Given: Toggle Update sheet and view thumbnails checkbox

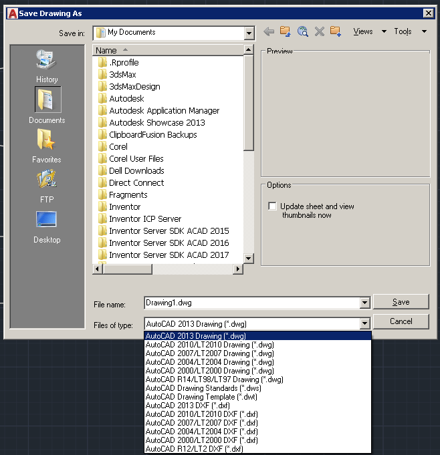Looking at the screenshot, I should tap(272, 206).
